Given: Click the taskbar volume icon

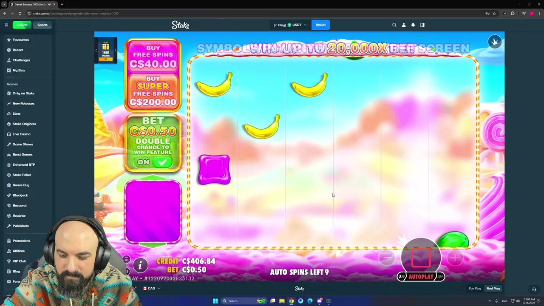Looking at the screenshot, I should click(518, 301).
